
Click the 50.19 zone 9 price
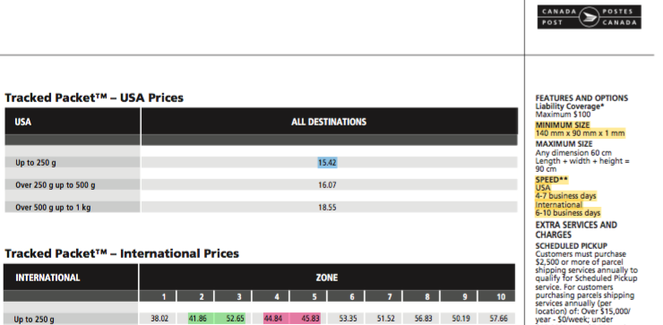point(461,319)
